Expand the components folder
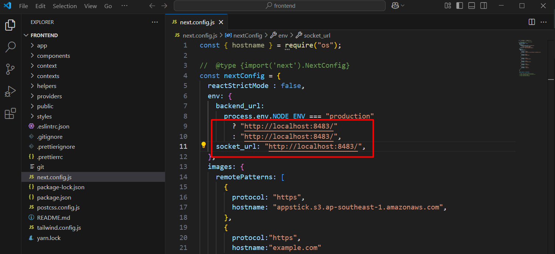Screen dimensions: 555x254 coord(93,56)
